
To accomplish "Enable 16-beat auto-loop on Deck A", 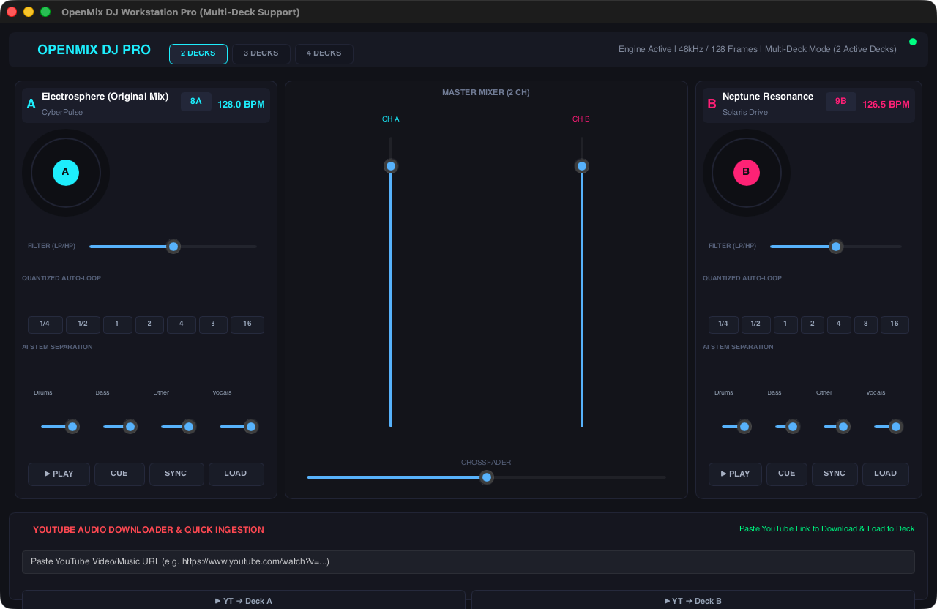I will [247, 325].
